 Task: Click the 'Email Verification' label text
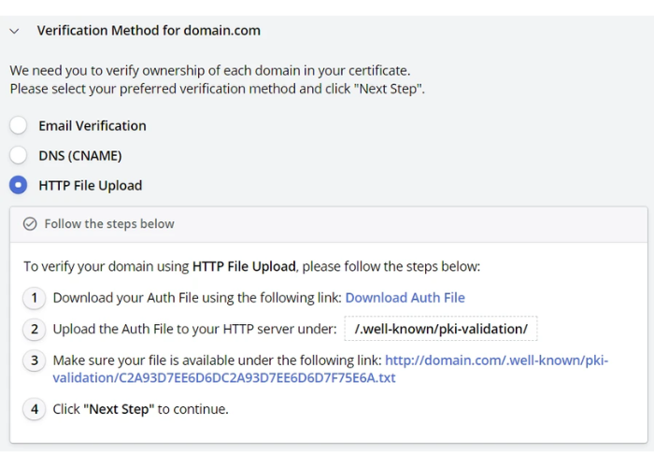tap(92, 126)
